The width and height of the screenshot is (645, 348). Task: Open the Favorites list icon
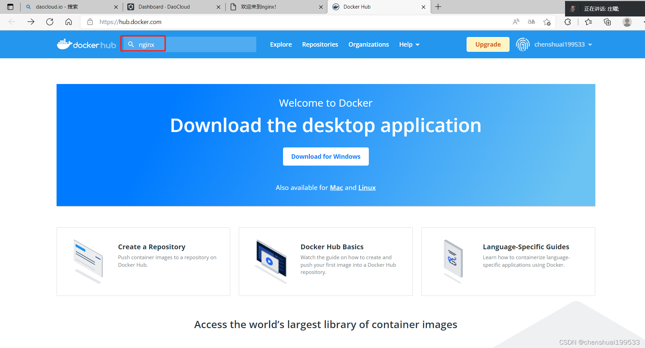[588, 22]
